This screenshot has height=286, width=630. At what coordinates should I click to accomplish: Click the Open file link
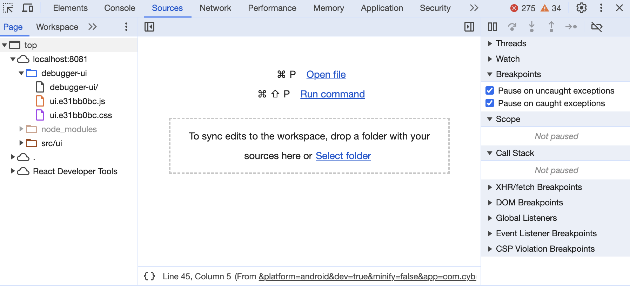click(326, 74)
